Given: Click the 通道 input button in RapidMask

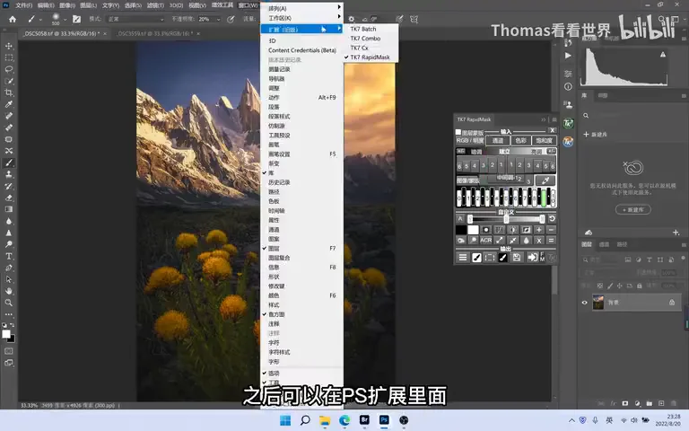Looking at the screenshot, I should [x=497, y=141].
